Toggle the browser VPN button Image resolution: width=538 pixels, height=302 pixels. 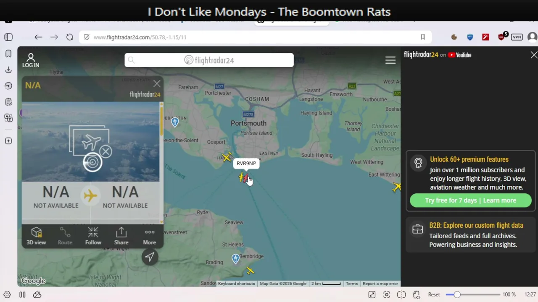pos(517,37)
